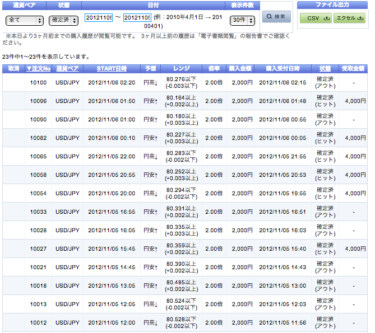Image resolution: width=375 pixels, height=333 pixels.
Task: Click the 検索 search button
Action: [276, 17]
